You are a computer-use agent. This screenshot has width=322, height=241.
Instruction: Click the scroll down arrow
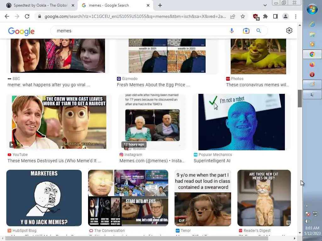[x=300, y=233]
